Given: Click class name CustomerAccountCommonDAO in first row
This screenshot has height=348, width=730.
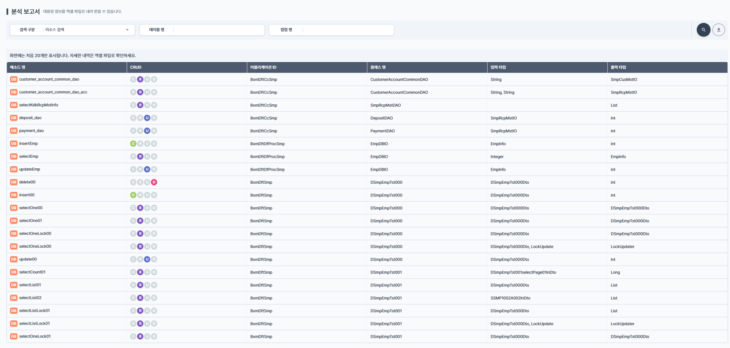Looking at the screenshot, I should point(399,80).
